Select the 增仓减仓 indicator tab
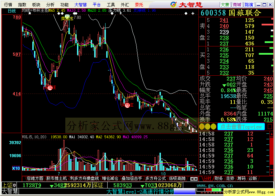 (x=110, y=178)
